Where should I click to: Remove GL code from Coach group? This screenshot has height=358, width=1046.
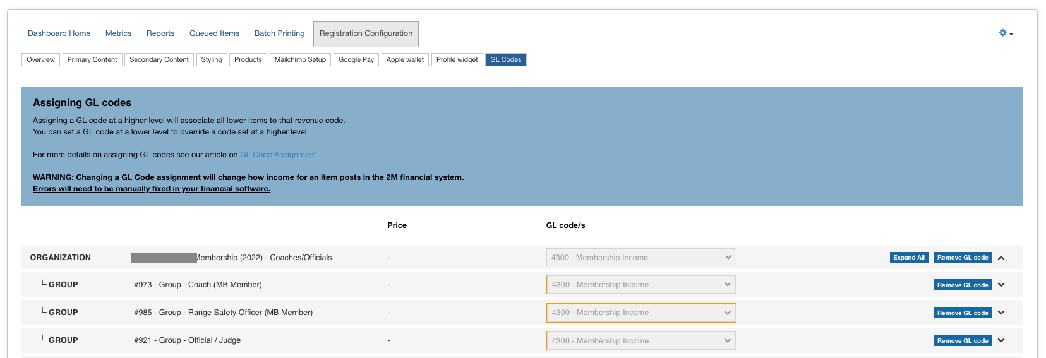tap(962, 285)
